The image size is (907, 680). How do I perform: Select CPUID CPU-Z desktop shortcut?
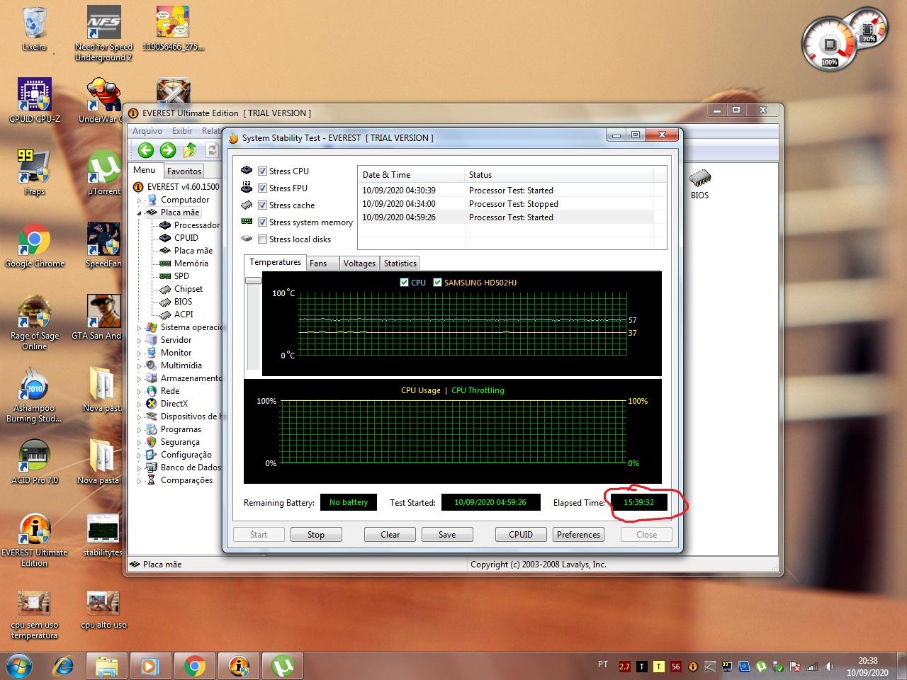[34, 101]
